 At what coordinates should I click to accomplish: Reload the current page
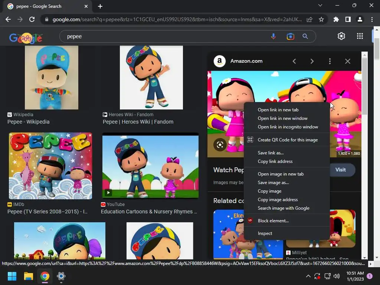pos(32,19)
